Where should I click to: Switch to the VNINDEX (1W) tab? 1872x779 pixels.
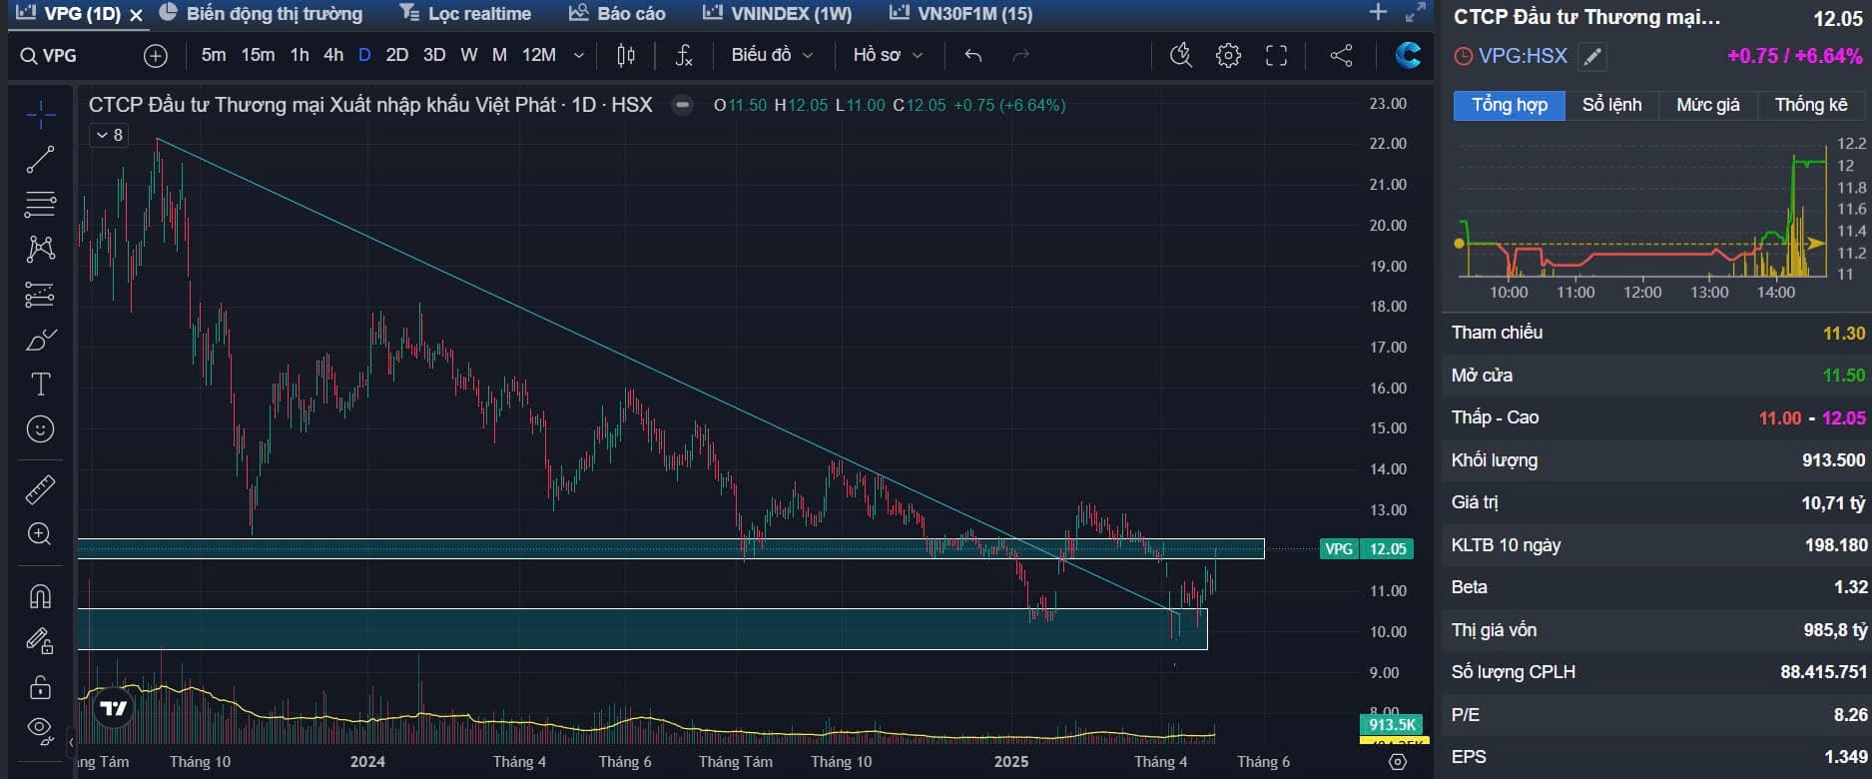pyautogui.click(x=778, y=14)
